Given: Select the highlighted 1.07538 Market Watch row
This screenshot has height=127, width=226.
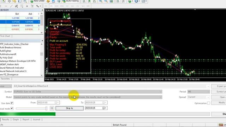Looking at the screenshot, I should [20, 22].
